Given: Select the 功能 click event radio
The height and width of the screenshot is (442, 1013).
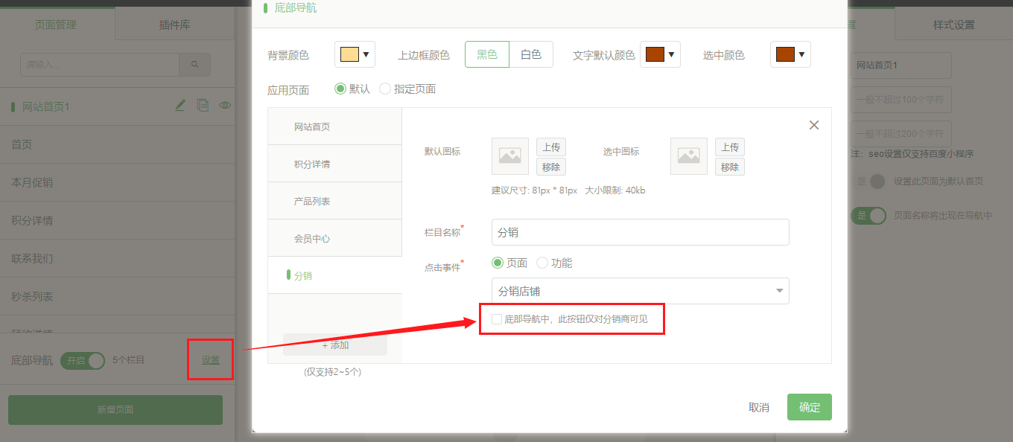Looking at the screenshot, I should 542,263.
